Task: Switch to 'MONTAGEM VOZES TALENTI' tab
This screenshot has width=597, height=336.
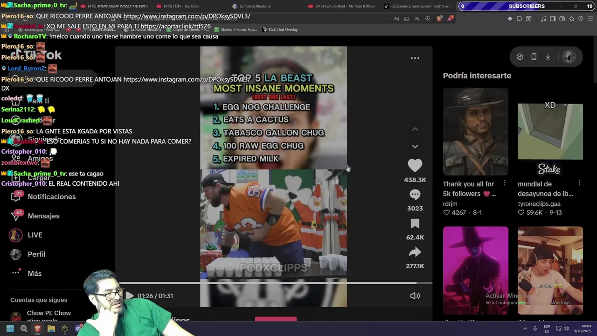Action: coord(114,6)
